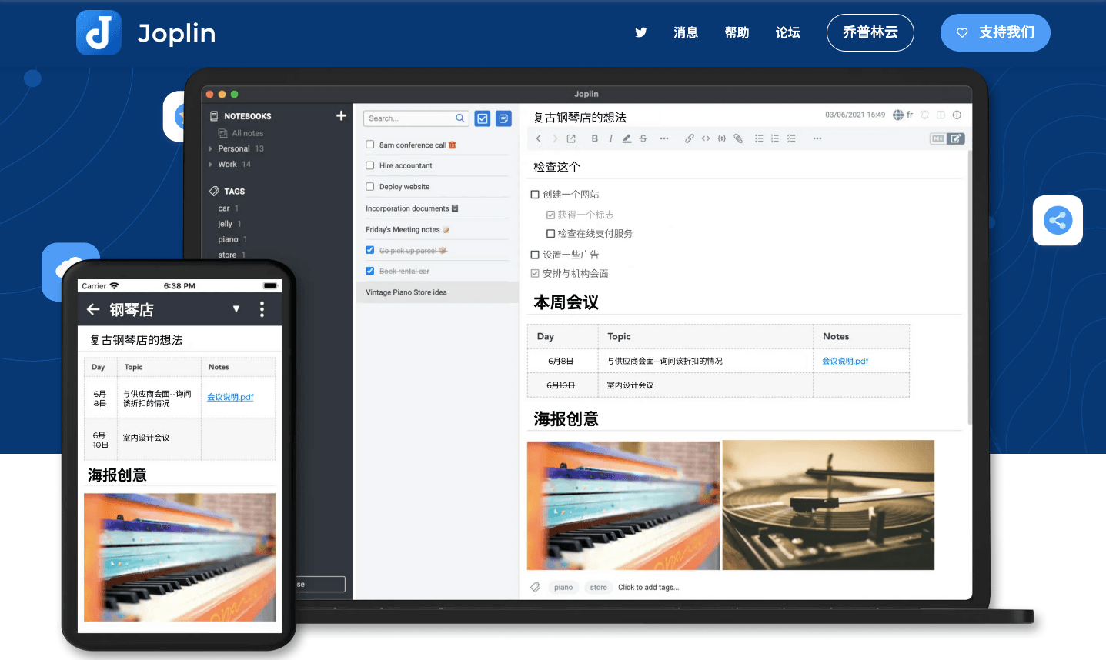Insert a checkbox list

791,138
